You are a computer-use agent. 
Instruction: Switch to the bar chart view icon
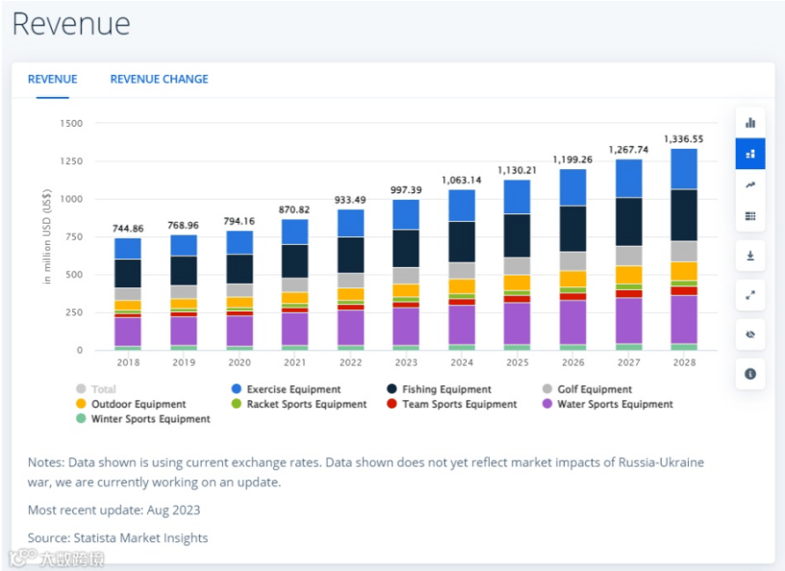click(750, 123)
